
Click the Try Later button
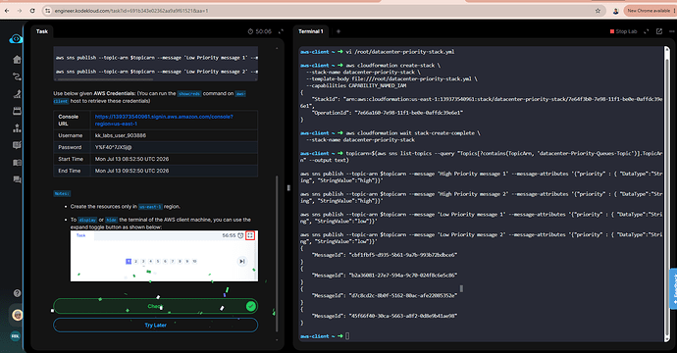pyautogui.click(x=155, y=325)
